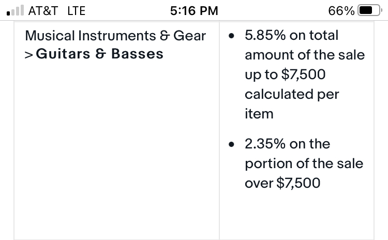Tap the 5:16 PM clock
The image size is (388, 240).
tap(194, 11)
